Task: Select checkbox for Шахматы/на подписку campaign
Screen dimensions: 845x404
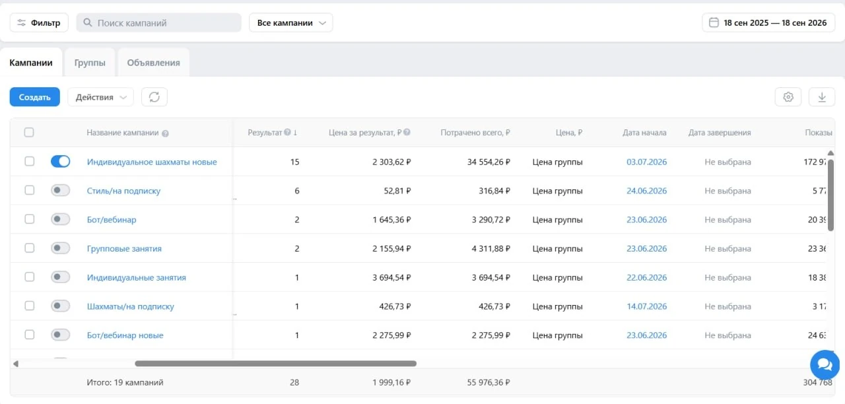Action: (29, 306)
